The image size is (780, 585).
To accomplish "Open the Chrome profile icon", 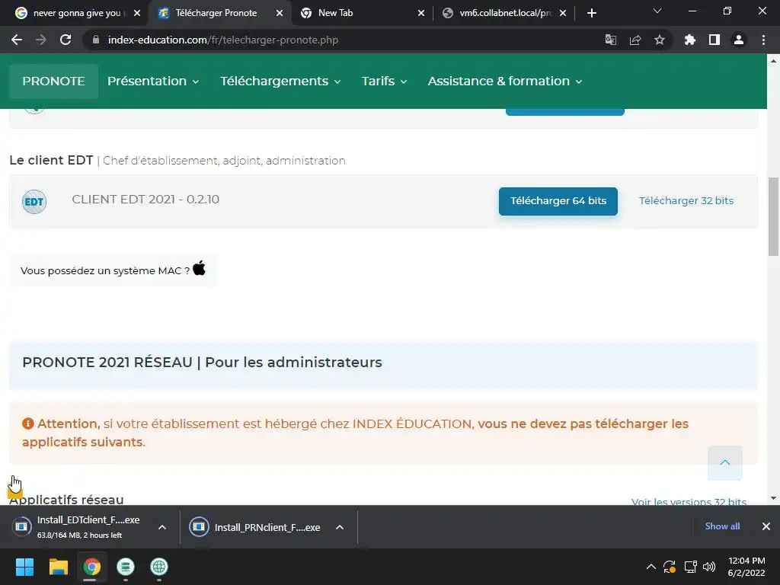I will [x=738, y=40].
